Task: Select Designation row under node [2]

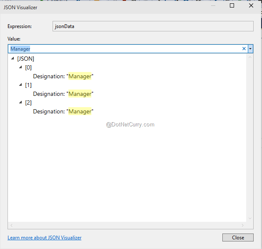Action: point(63,112)
